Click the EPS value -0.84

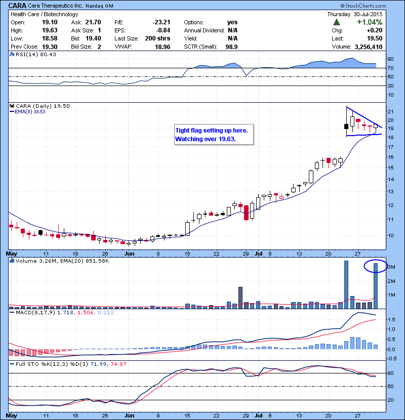tap(163, 30)
